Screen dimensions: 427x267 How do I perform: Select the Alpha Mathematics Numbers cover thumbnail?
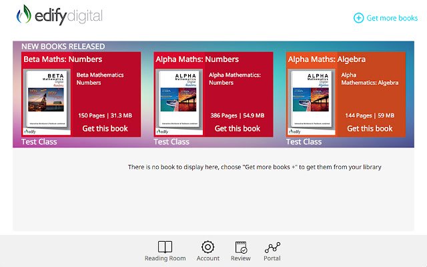coord(179,102)
